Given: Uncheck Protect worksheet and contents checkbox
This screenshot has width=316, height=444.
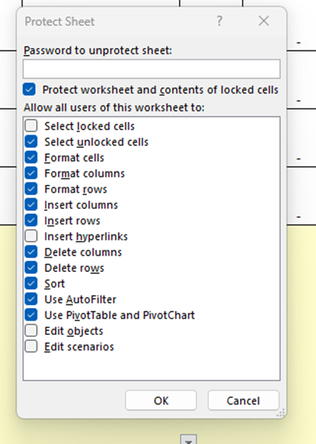Looking at the screenshot, I should (30, 89).
